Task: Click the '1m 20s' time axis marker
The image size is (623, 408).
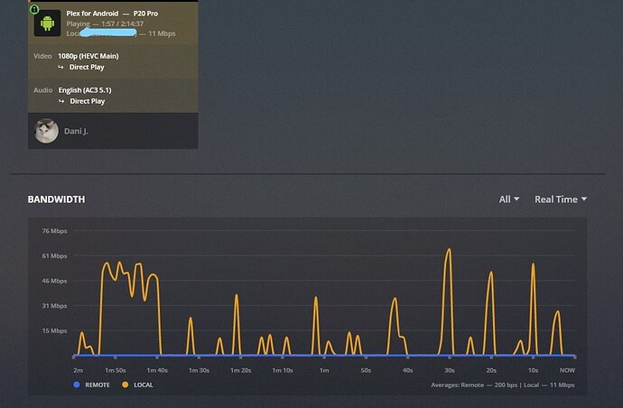Action: pos(241,370)
